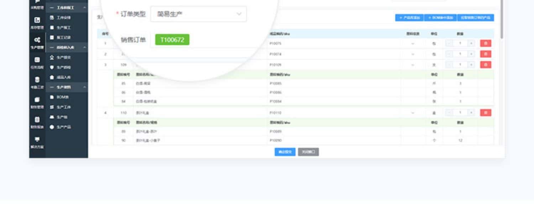This screenshot has height=204, width=534.
Task: Click the blue 确定提交 button
Action: pos(285,152)
